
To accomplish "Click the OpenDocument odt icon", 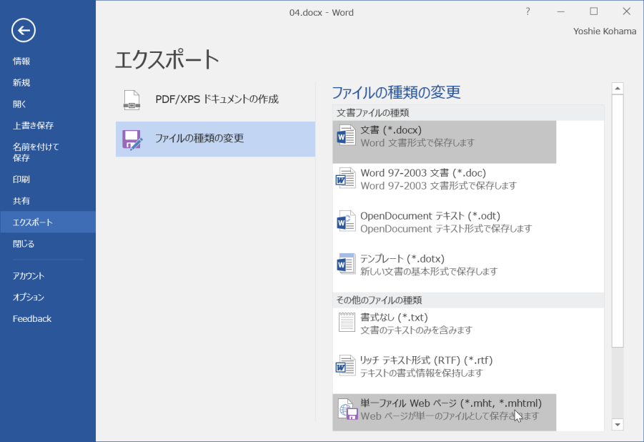I will 346,221.
